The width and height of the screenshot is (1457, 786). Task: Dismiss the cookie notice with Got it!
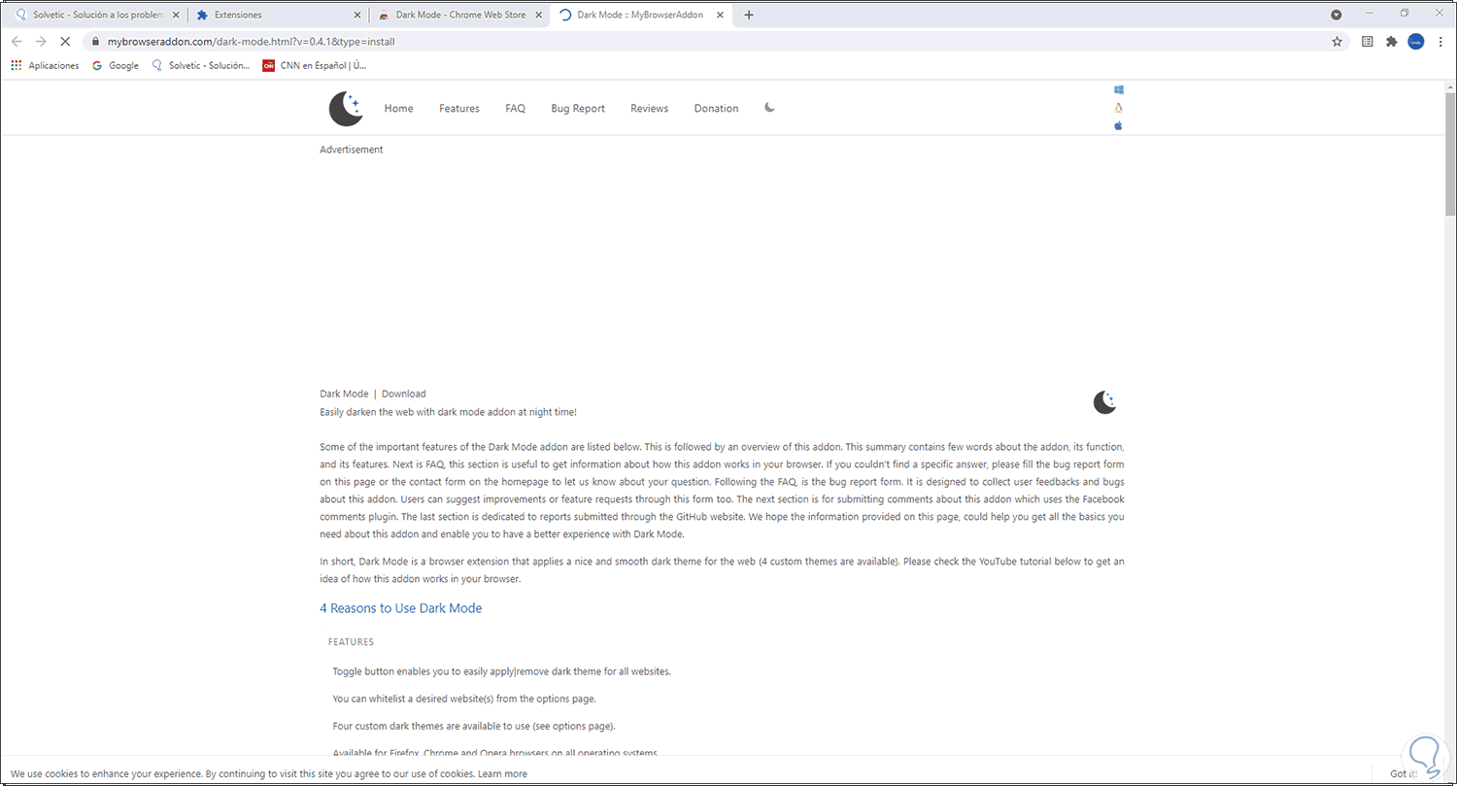1404,773
